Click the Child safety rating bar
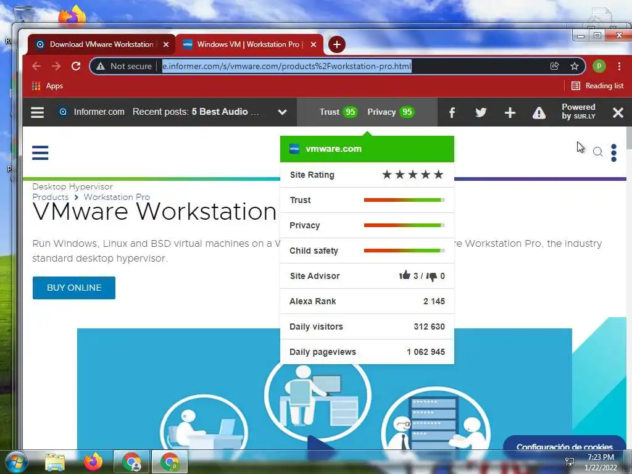 pyautogui.click(x=404, y=251)
